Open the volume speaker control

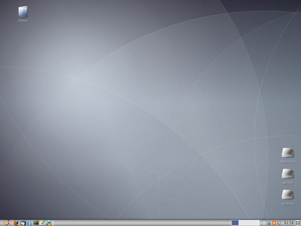click(x=279, y=223)
